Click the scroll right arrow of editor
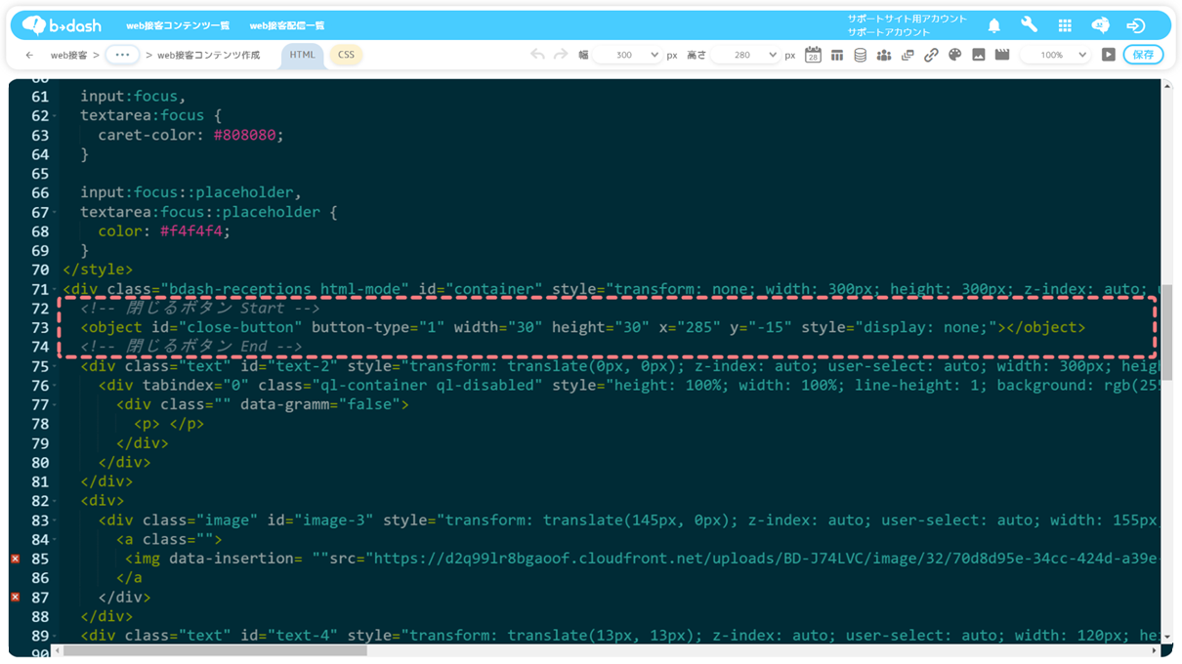 [x=1155, y=650]
